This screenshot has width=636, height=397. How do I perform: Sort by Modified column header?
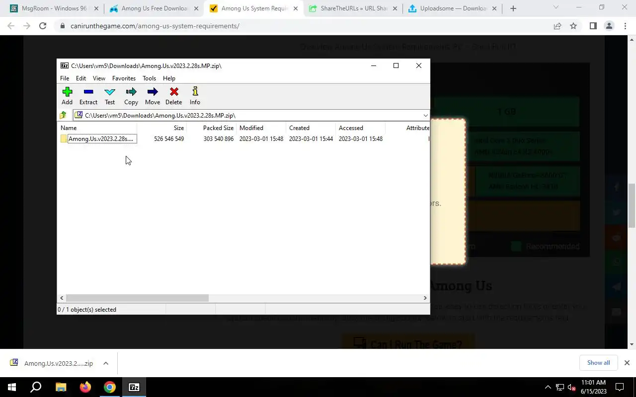point(261,128)
